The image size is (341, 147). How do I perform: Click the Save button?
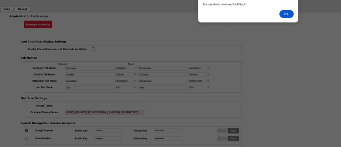tap(7, 9)
